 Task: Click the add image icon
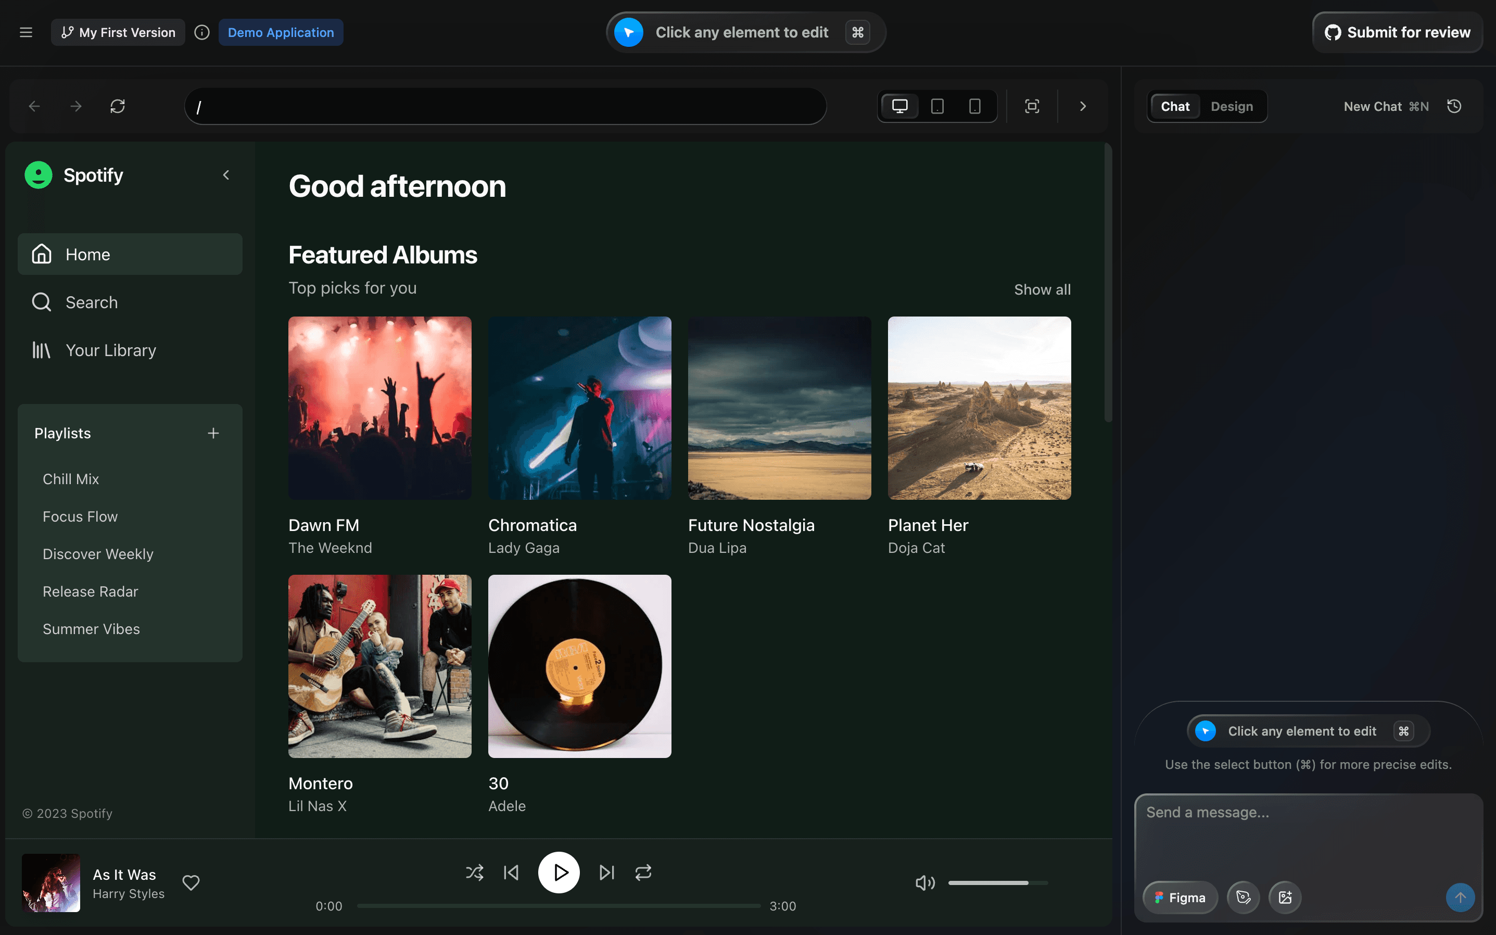(x=1285, y=898)
